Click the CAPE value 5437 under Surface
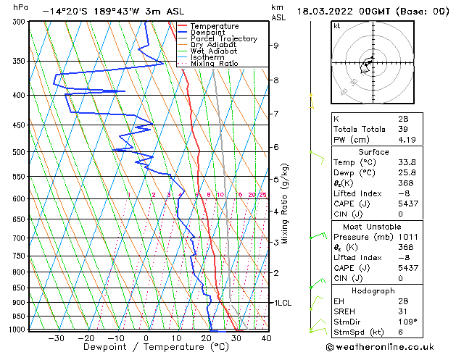Viewport: 456px width, 352px height. tap(408, 204)
